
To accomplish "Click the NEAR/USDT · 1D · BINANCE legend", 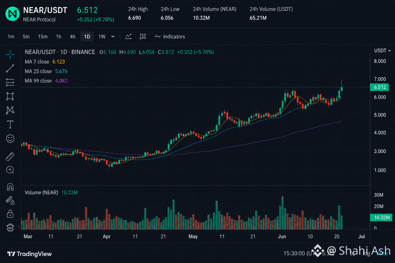I will [60, 52].
